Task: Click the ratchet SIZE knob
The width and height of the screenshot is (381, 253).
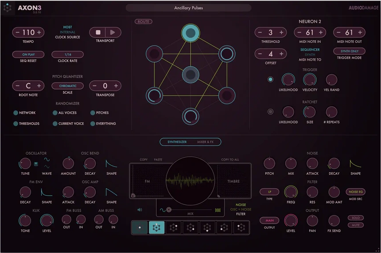Action: [310, 112]
